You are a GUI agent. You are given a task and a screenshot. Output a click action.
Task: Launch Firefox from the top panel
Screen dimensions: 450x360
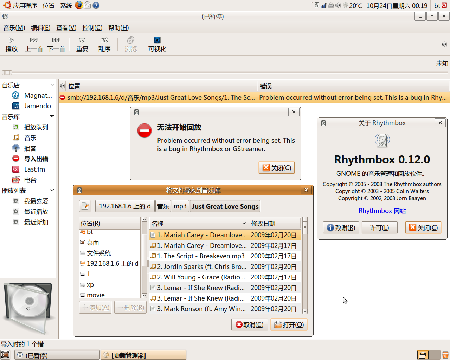(79, 5)
